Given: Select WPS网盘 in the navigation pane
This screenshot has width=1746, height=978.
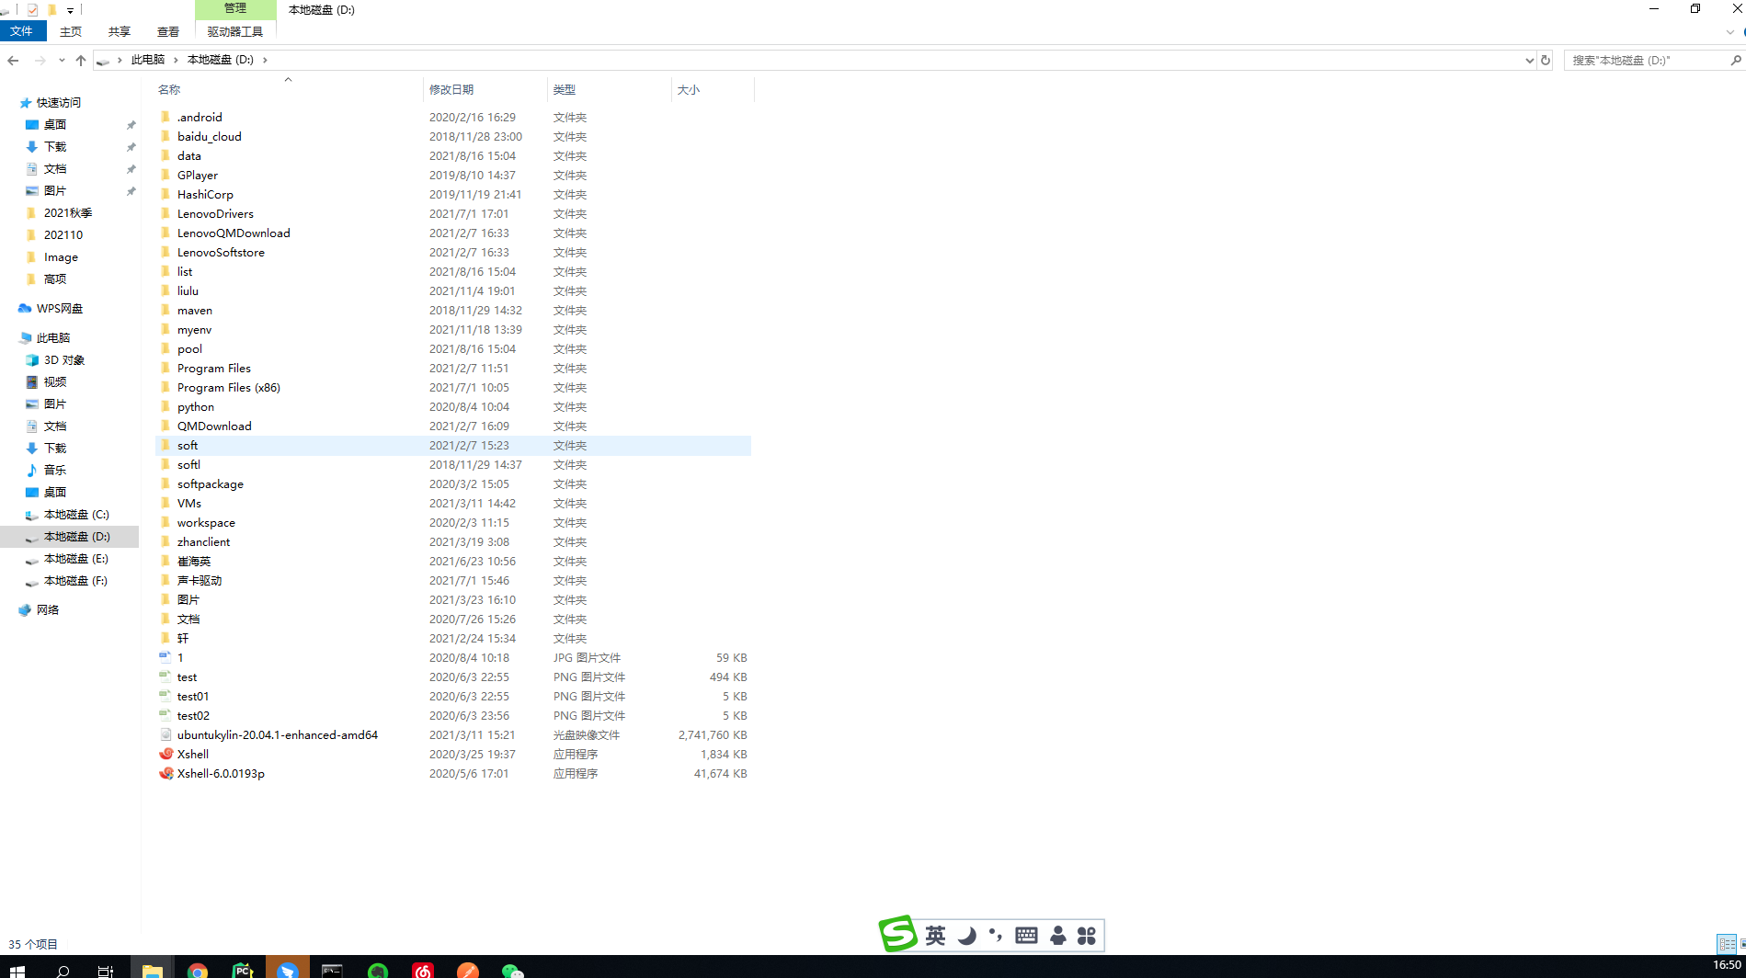Looking at the screenshot, I should [59, 309].
